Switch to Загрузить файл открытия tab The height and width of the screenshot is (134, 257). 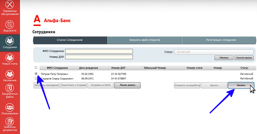(x=145, y=40)
